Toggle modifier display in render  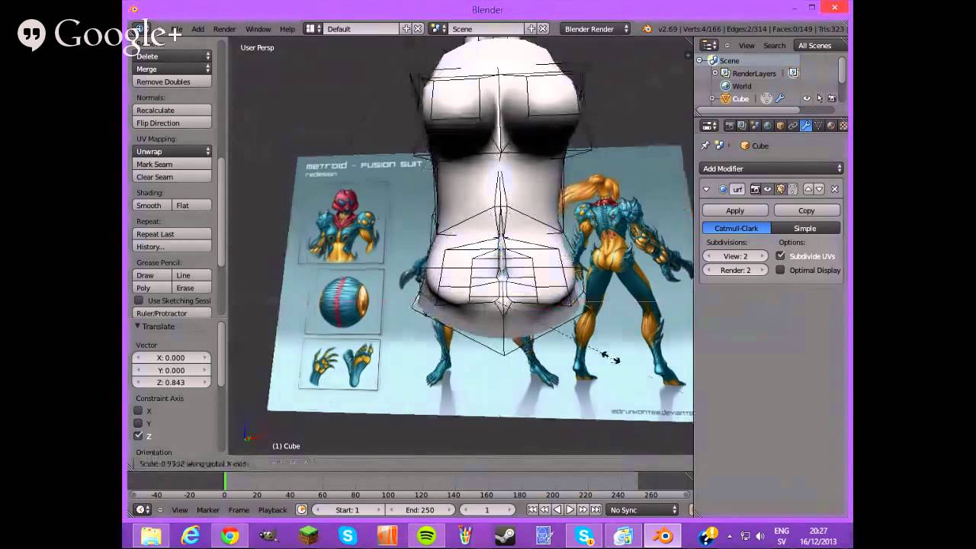(755, 189)
